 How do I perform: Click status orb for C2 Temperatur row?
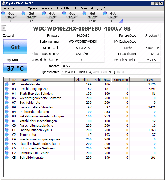(x=7, y=134)
